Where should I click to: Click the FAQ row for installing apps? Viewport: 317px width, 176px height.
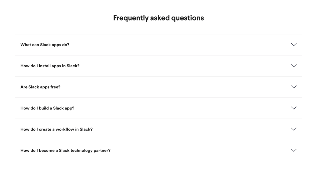pyautogui.click(x=158, y=66)
